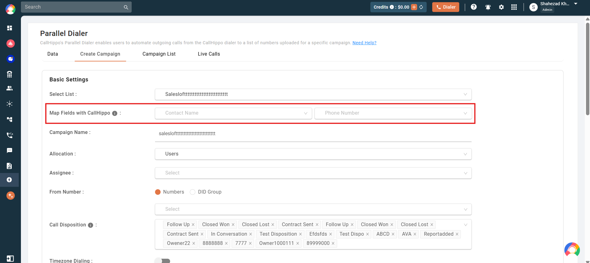Click the Campaign Name input field
Screen dimensions: 590x263
[313, 134]
